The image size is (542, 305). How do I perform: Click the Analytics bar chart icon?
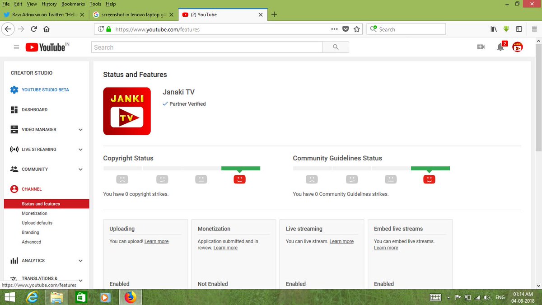click(x=14, y=261)
